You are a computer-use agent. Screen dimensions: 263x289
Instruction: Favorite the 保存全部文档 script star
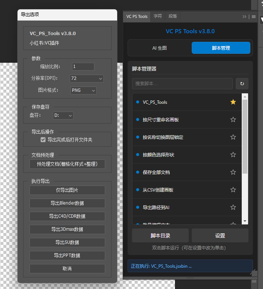[x=233, y=172]
